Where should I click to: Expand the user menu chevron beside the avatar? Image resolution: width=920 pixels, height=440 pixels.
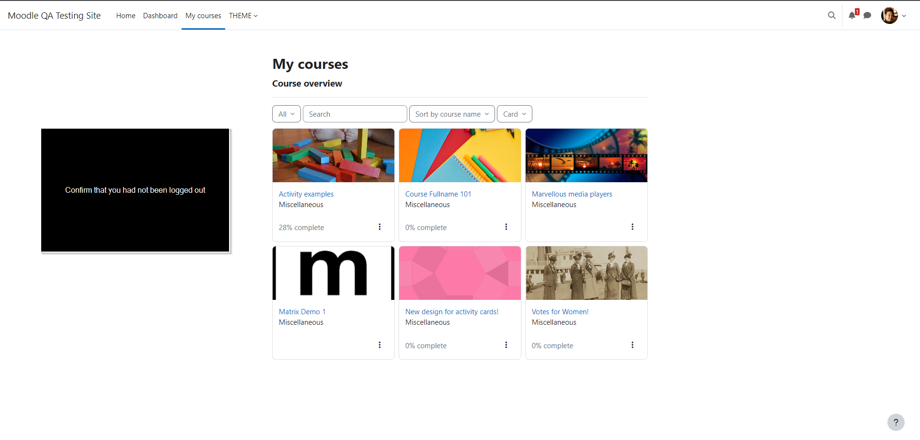tap(904, 16)
